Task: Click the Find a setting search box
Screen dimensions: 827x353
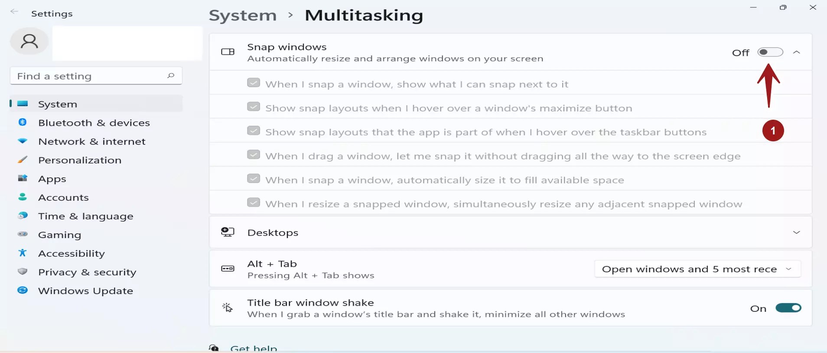Action: 89,76
